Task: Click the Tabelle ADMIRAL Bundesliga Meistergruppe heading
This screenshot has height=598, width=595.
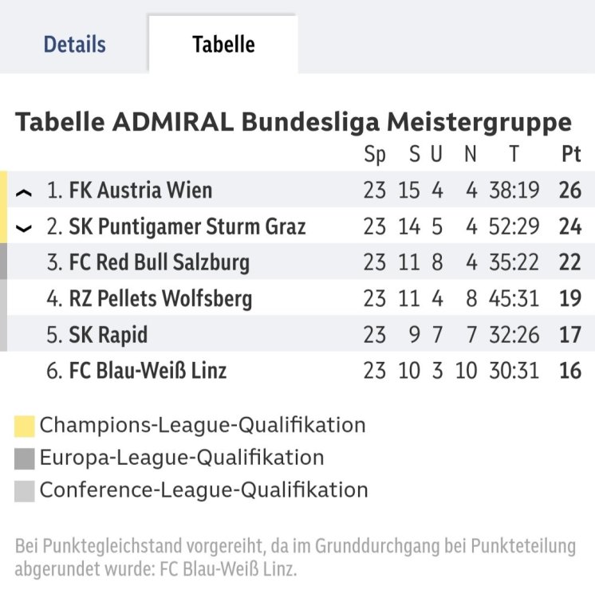Action: tap(294, 123)
